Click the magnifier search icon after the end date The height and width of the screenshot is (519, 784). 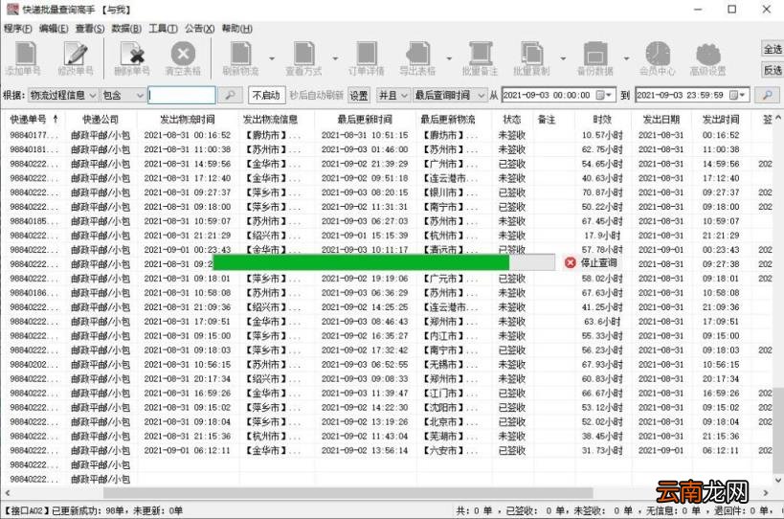coord(767,95)
